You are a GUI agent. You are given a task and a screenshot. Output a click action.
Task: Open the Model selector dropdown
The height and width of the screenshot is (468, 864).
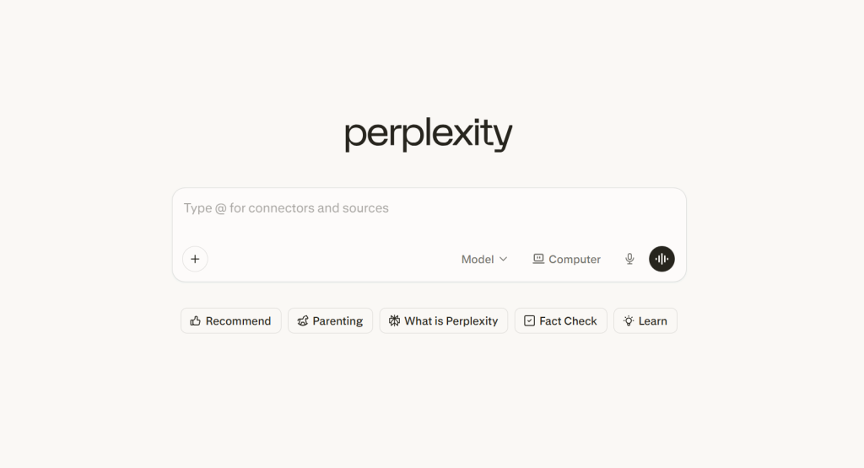coord(478,259)
